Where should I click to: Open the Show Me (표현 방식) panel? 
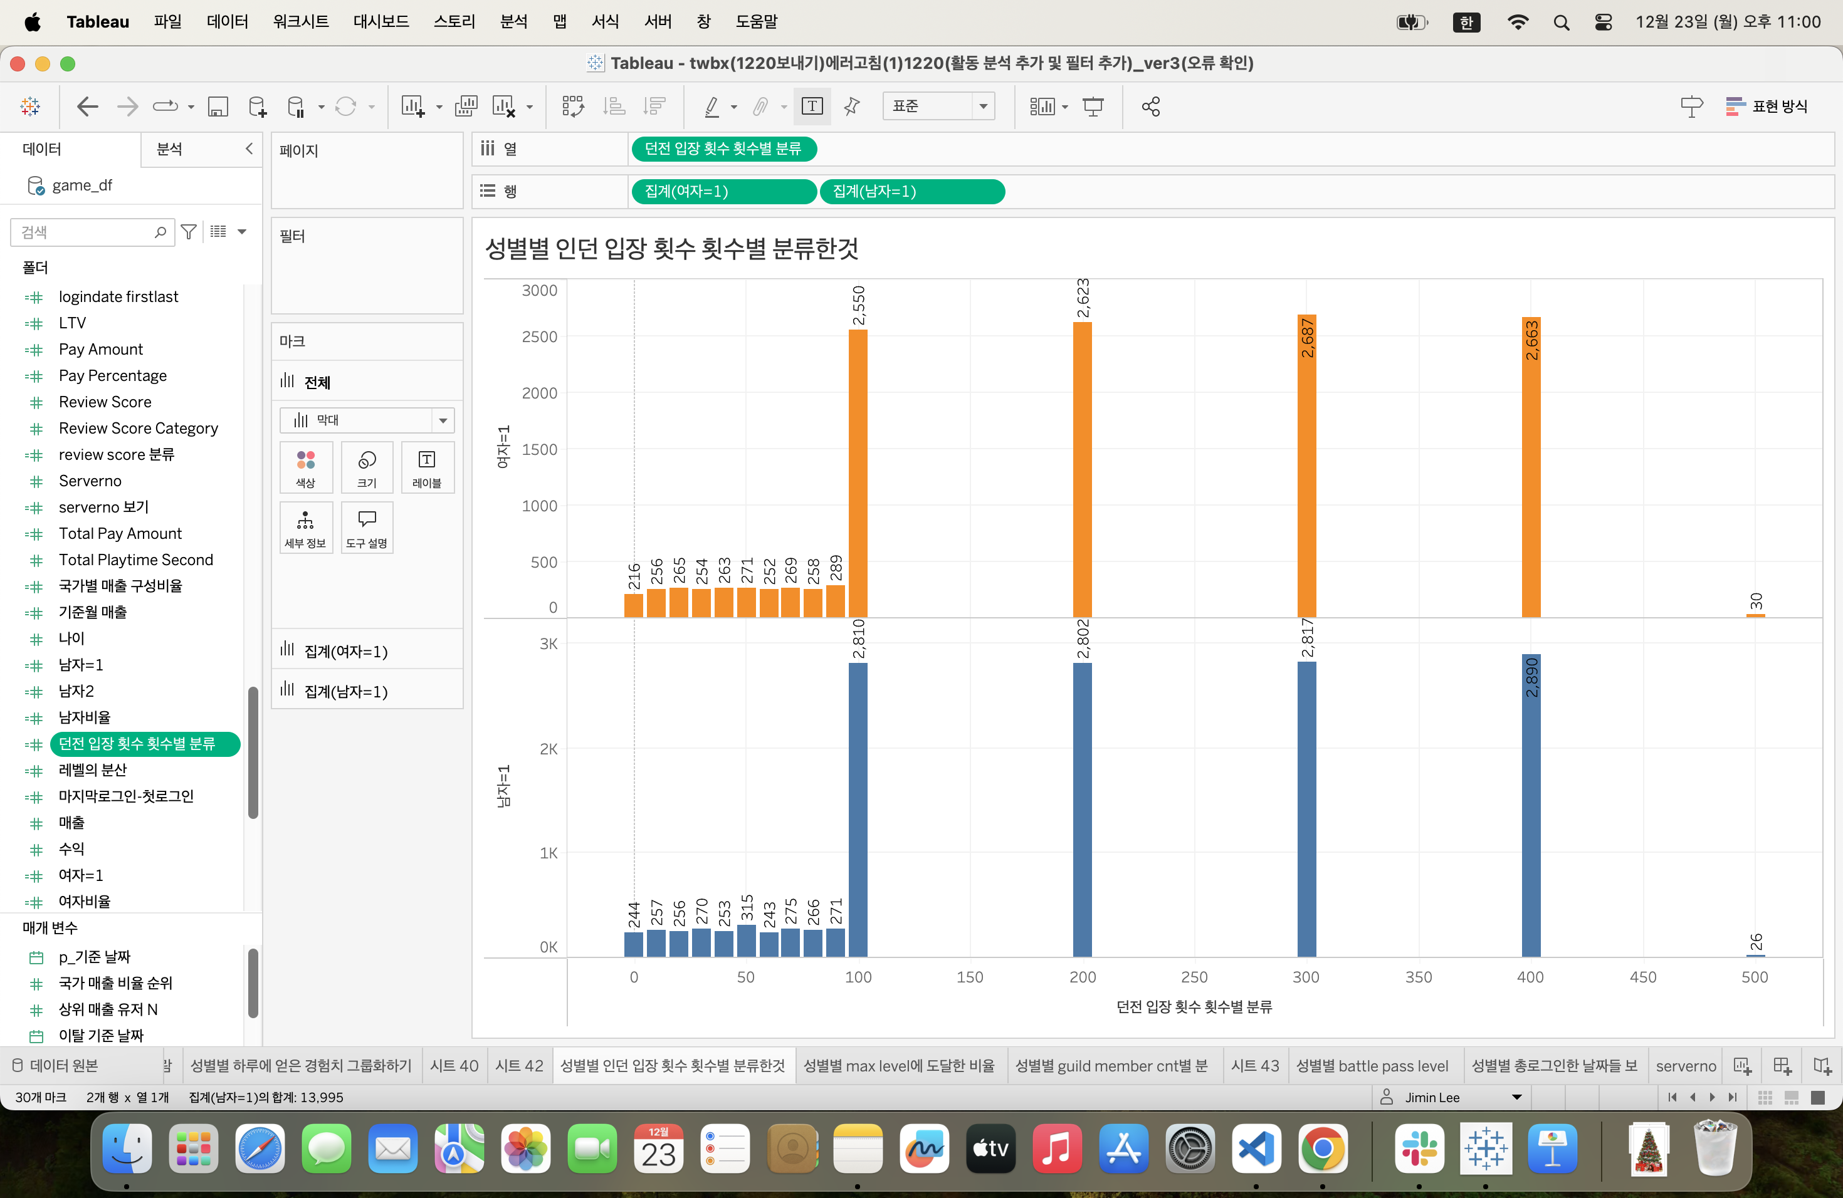1767,106
